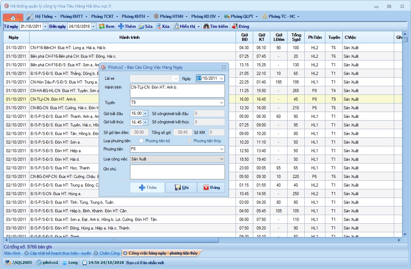This screenshot has height=269, width=411.
Task: Close the Báo Cáo Công Việc dialog
Action: (x=224, y=67)
